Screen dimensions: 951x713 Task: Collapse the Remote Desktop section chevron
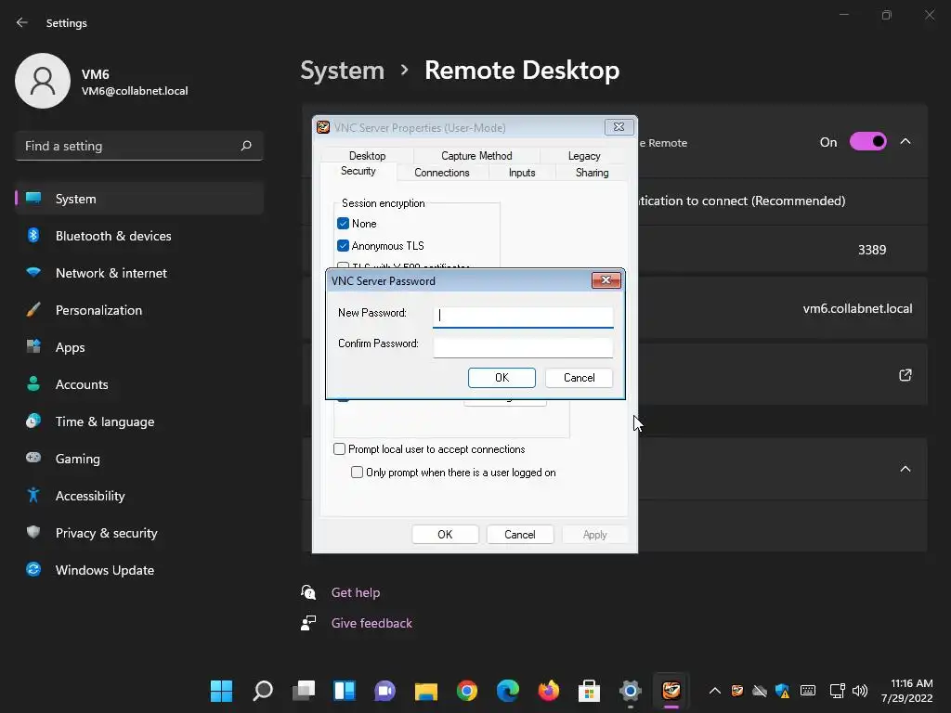(x=905, y=141)
